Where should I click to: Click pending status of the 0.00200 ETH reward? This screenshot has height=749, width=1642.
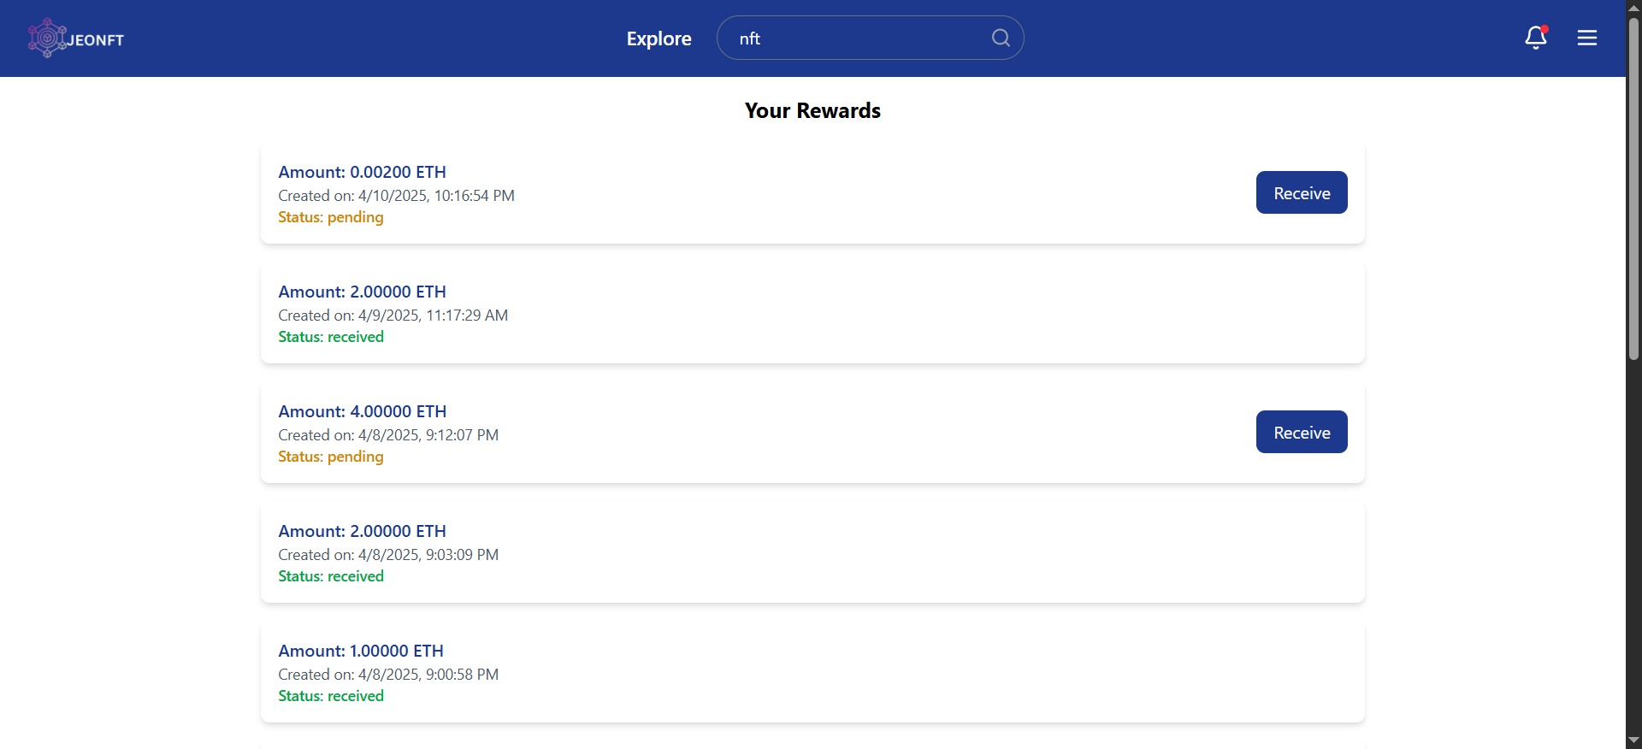coord(330,217)
